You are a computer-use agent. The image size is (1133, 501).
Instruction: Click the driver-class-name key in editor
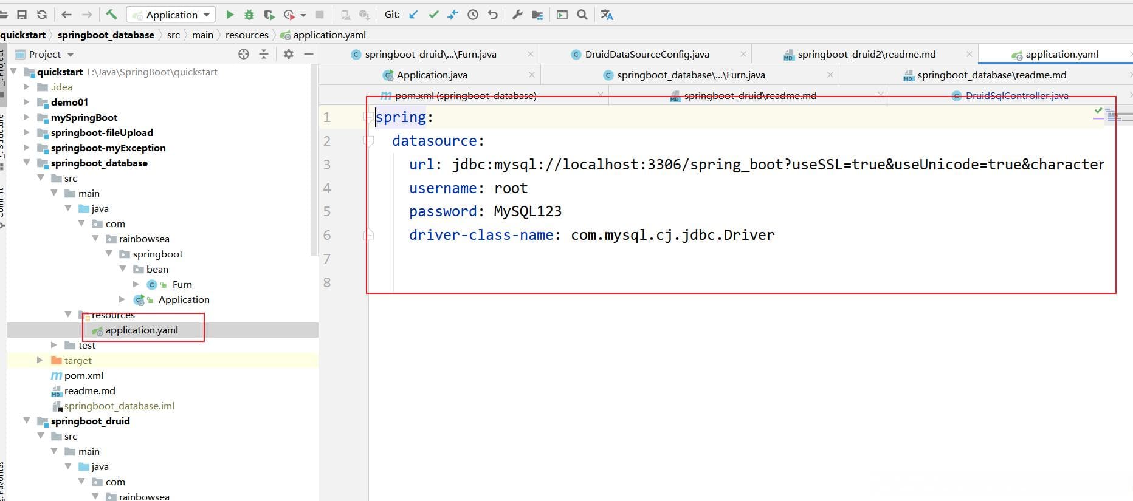coord(481,235)
